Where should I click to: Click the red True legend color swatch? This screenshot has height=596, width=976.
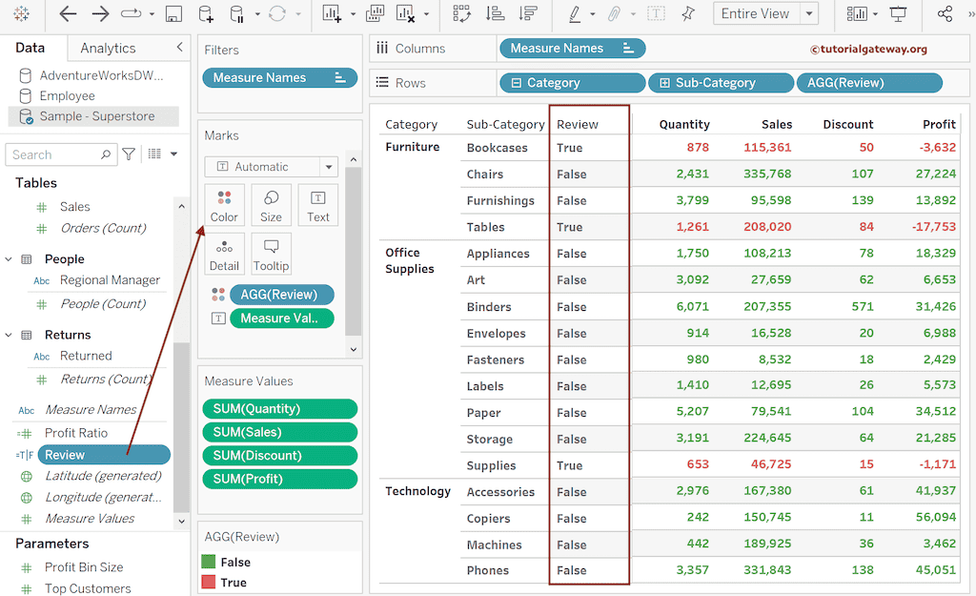pyautogui.click(x=209, y=583)
